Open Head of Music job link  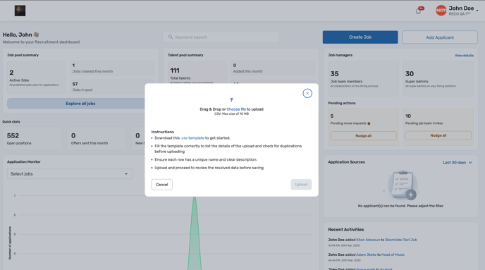coord(393,255)
